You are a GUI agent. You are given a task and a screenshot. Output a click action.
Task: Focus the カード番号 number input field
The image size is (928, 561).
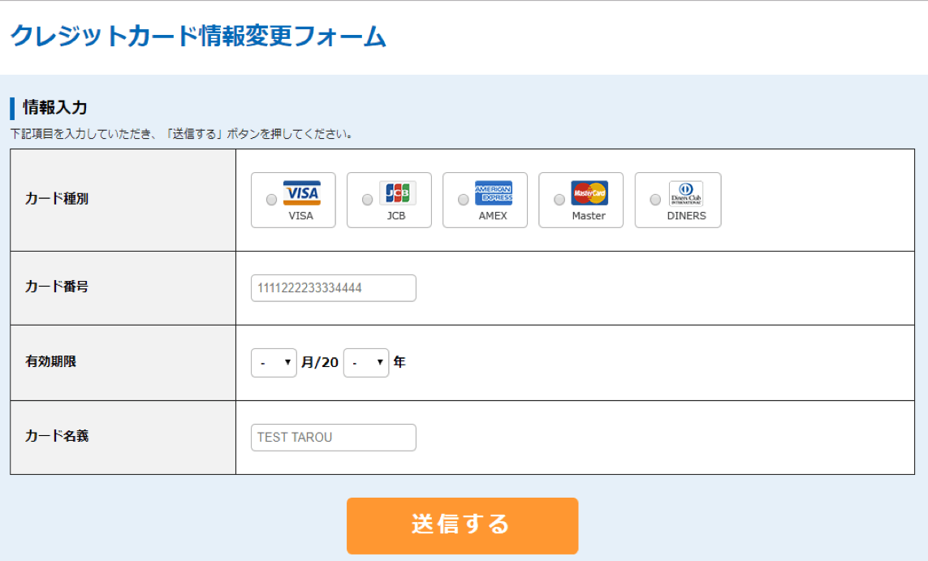[333, 288]
